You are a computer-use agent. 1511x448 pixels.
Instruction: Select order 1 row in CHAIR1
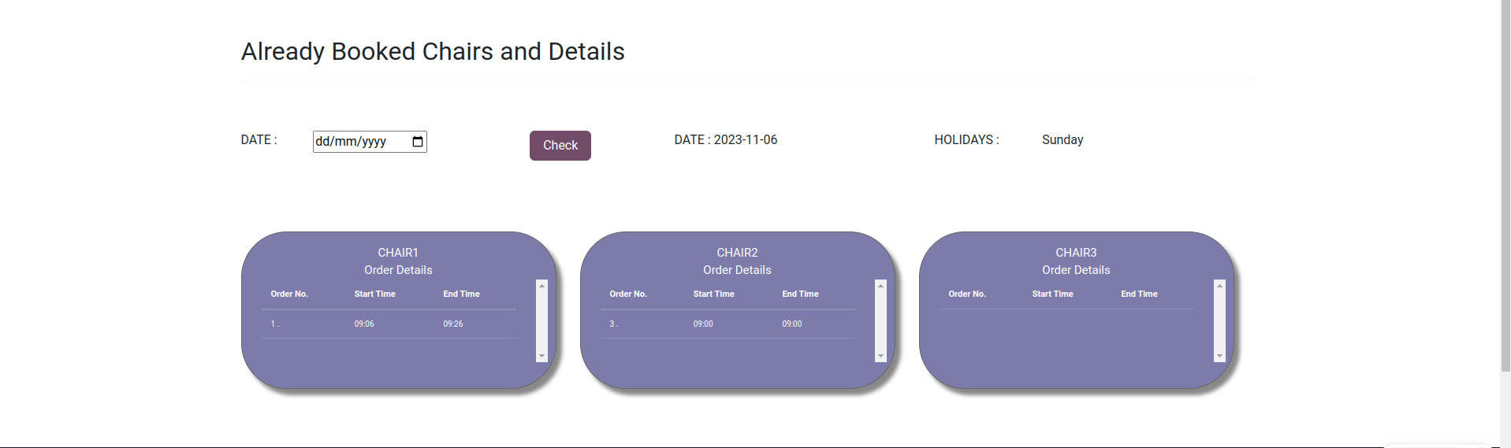[389, 324]
